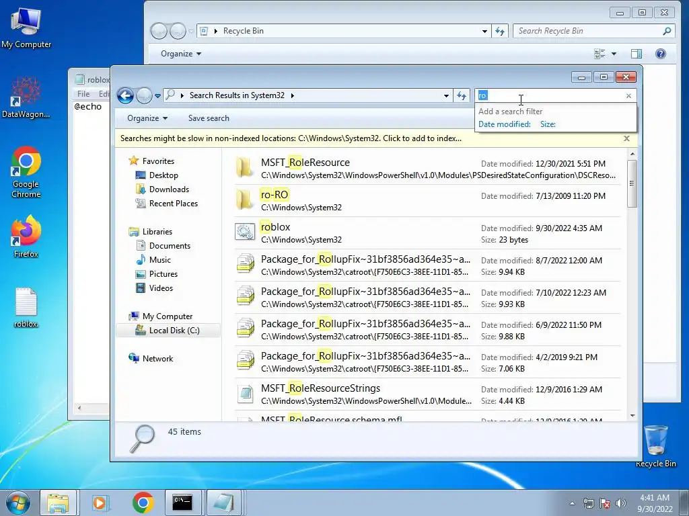689x516 pixels.
Task: Click the Windows Explorer taskbar button
Action: pos(59,503)
